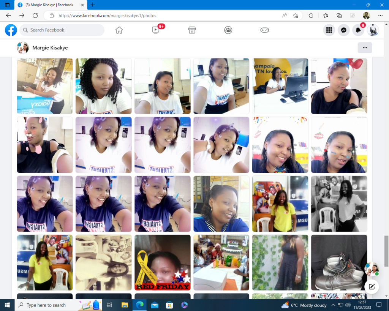The height and width of the screenshot is (311, 389).
Task: Open the silver boots photo thumbnail
Action: pyautogui.click(x=339, y=262)
